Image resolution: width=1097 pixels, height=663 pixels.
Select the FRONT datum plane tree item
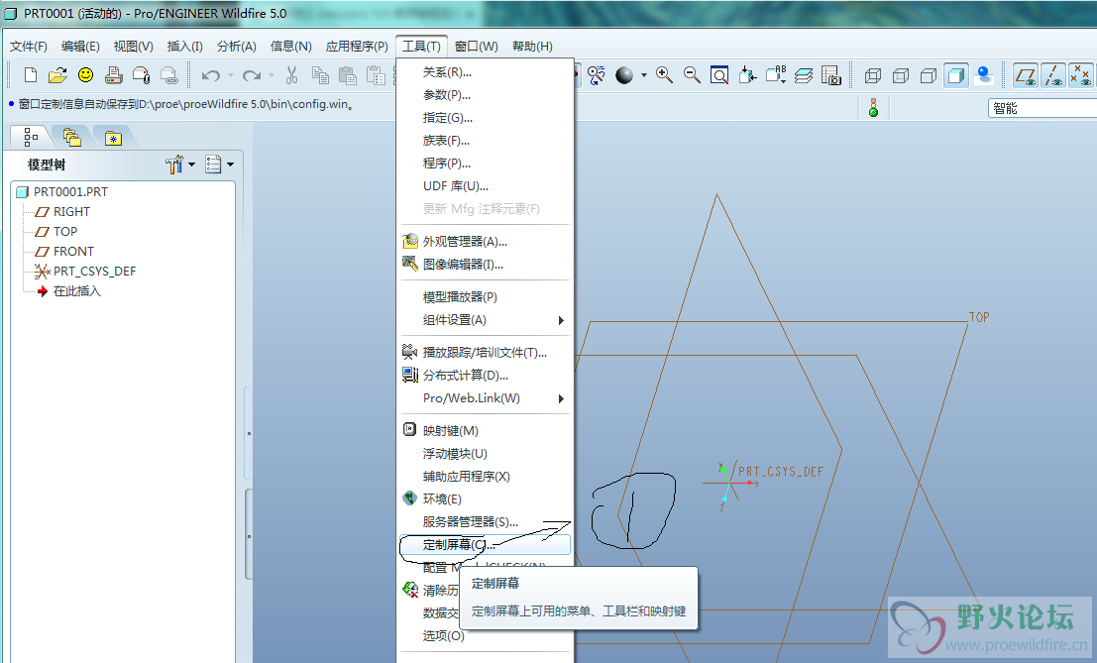tap(73, 251)
